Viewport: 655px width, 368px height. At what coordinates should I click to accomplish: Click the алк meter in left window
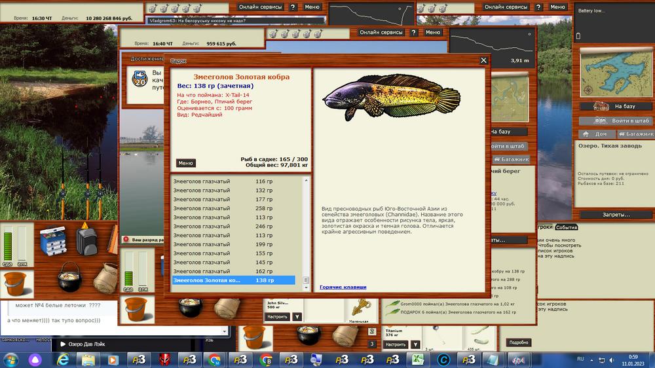(x=22, y=246)
